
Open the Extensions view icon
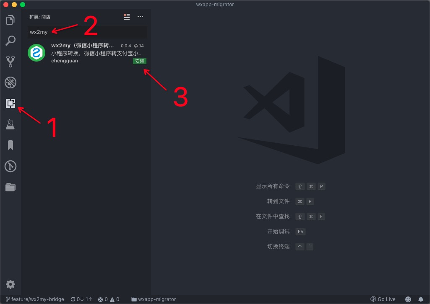[10, 103]
